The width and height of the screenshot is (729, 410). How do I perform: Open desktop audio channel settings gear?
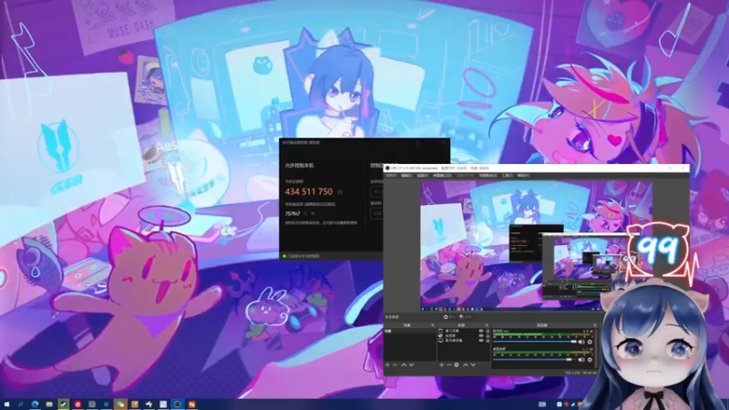590,360
